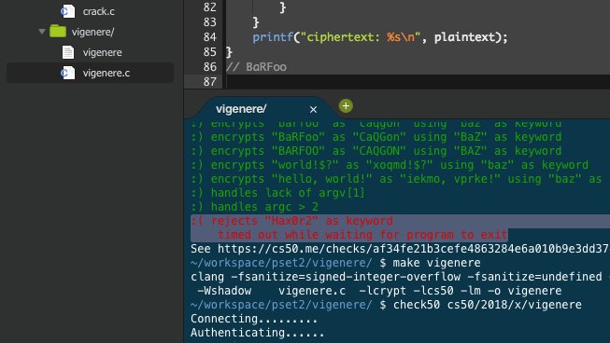610x343 pixels.
Task: Click the crack.c C file icon
Action: pos(68,11)
